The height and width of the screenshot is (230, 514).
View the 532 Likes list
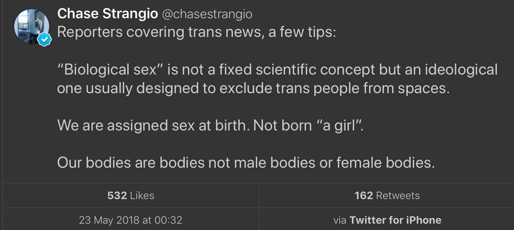click(x=130, y=195)
